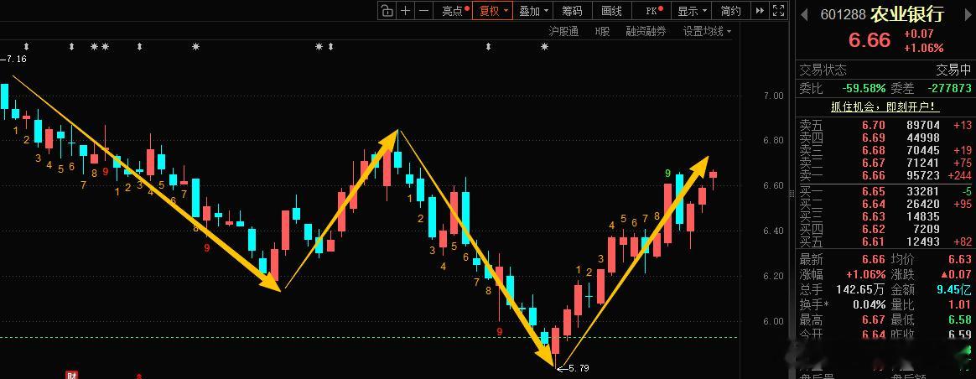The image size is (976, 379).
Task: Go to next stock with right arrow
Action: (968, 14)
